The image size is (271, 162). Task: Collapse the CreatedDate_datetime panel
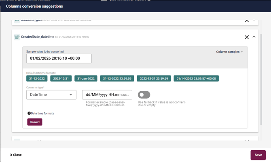[254, 37]
